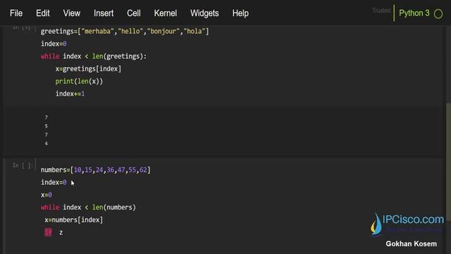
Task: Click the 'while index < len(greetings):' line
Action: [x=94, y=56]
